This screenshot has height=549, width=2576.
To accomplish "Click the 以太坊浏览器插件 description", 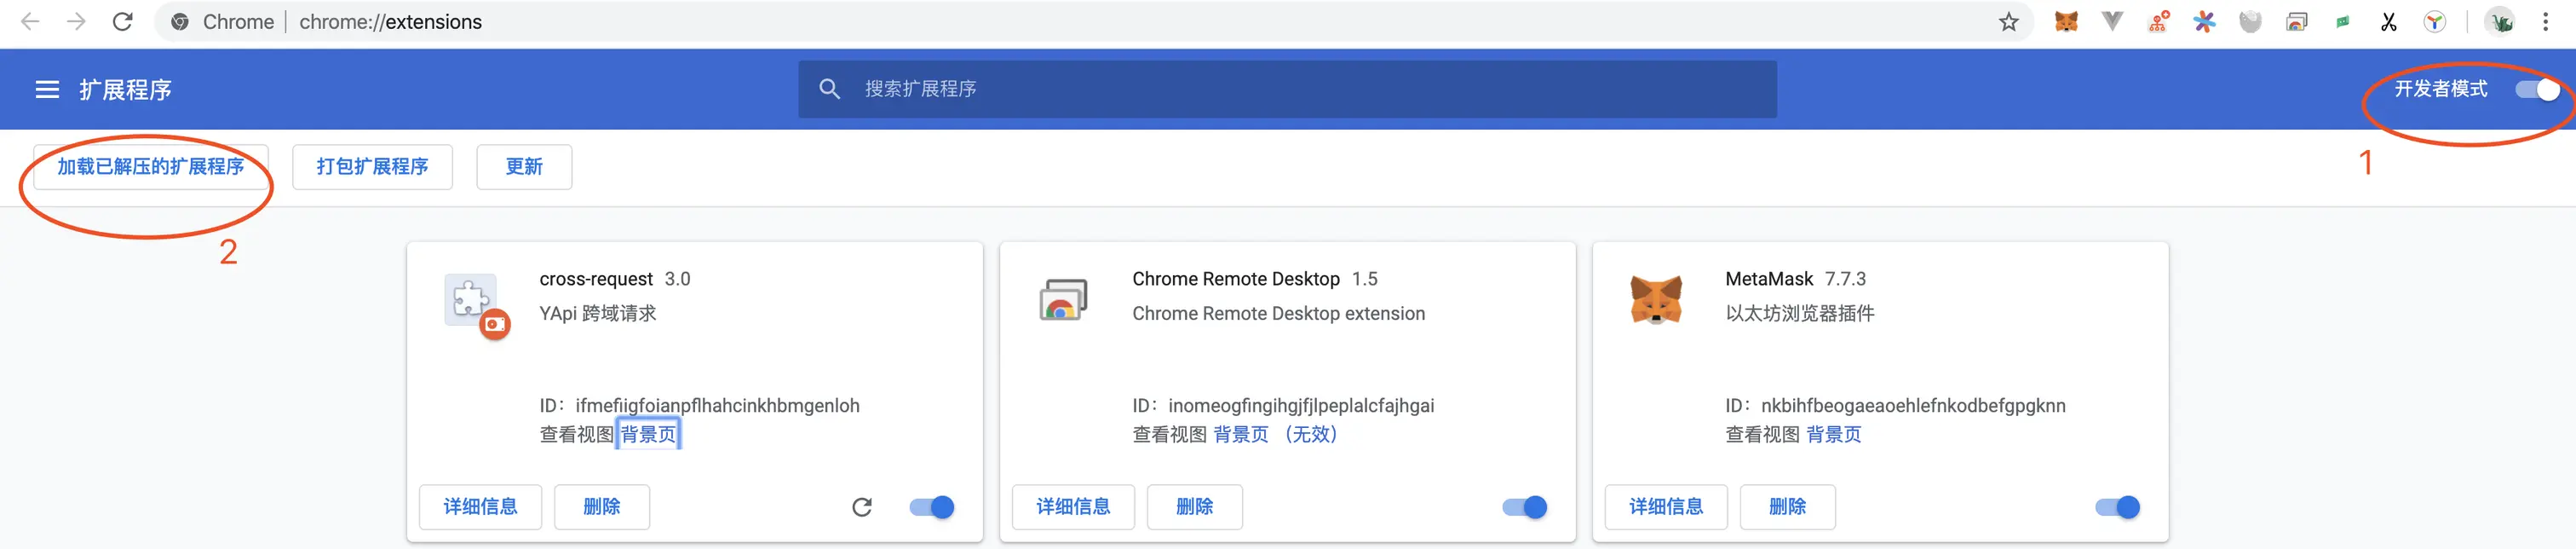I will (x=1800, y=313).
